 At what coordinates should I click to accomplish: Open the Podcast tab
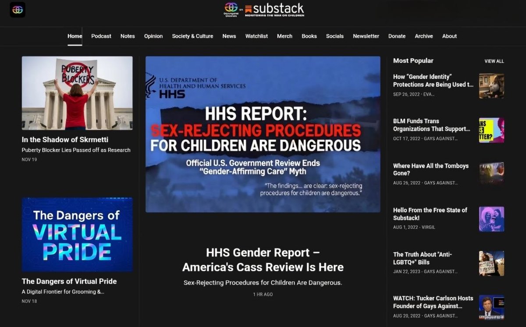(x=101, y=36)
